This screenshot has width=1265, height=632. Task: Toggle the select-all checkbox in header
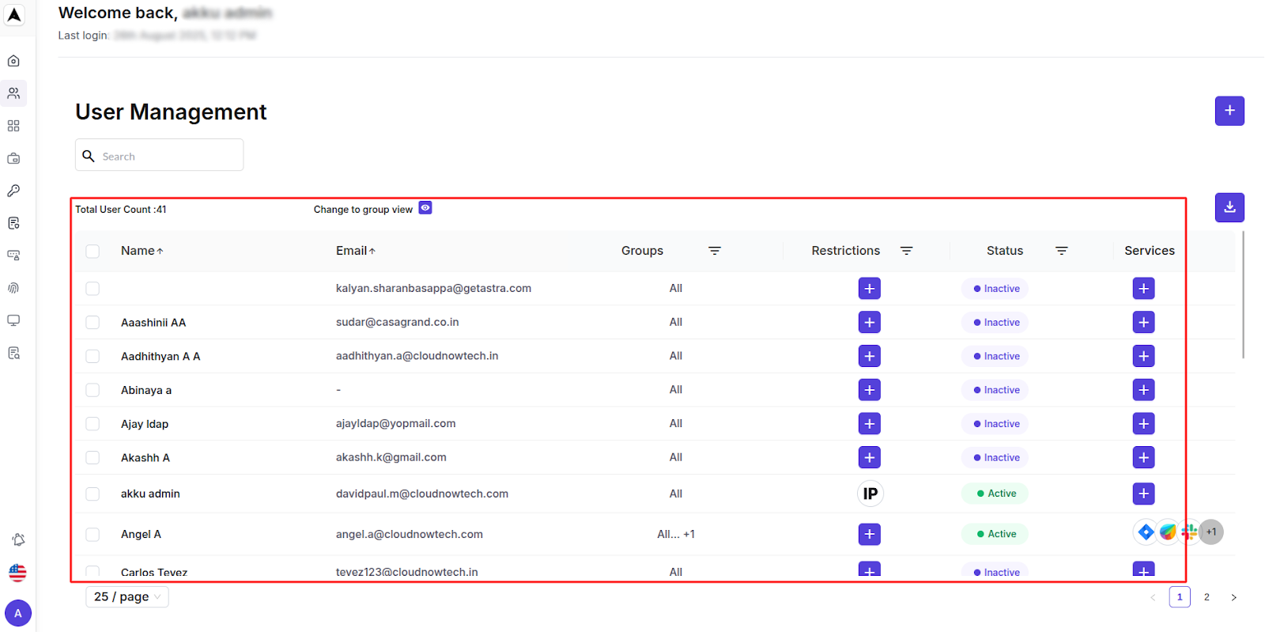coord(93,251)
